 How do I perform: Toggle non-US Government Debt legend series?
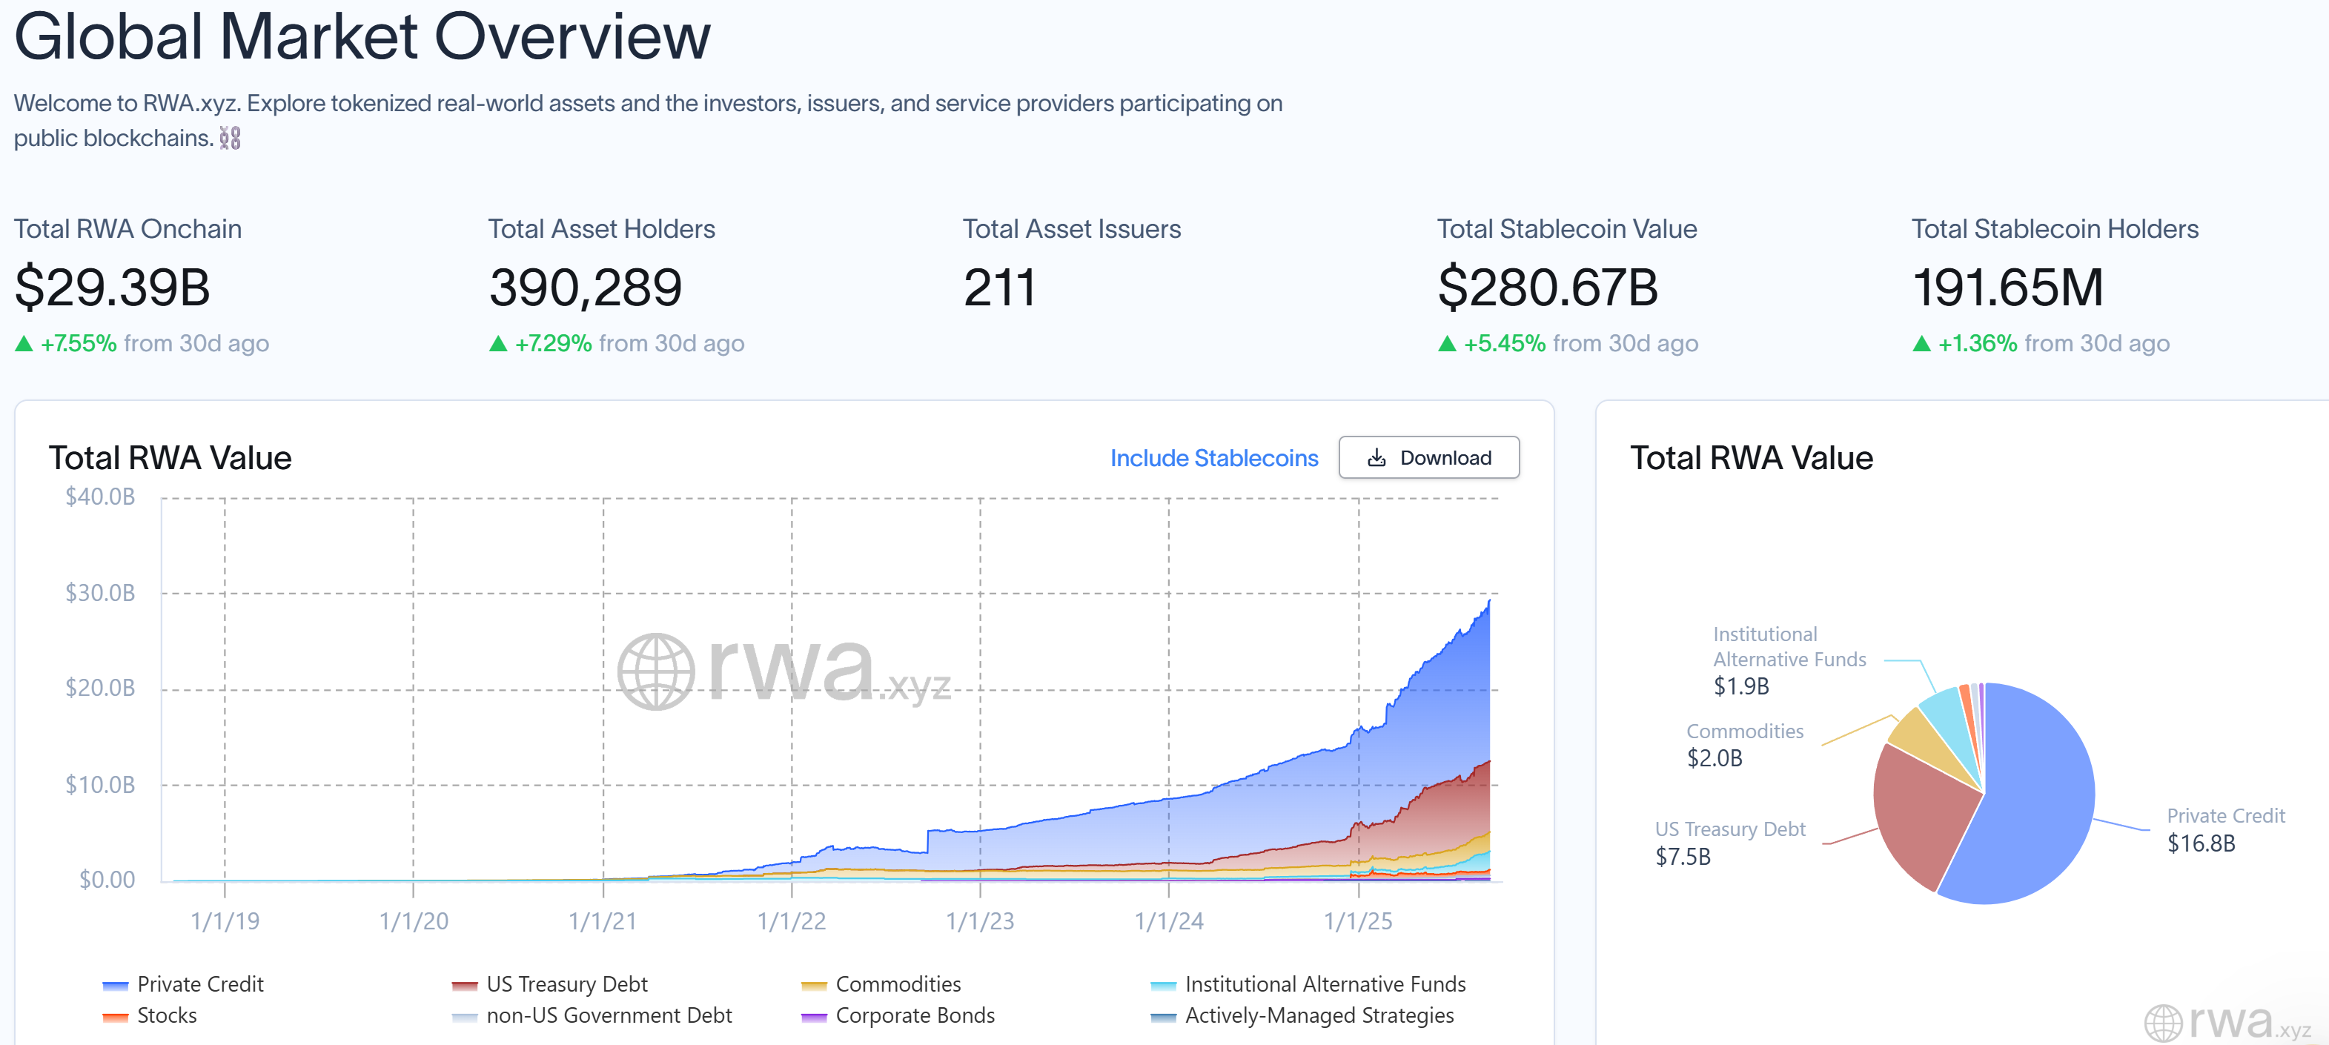[608, 1015]
